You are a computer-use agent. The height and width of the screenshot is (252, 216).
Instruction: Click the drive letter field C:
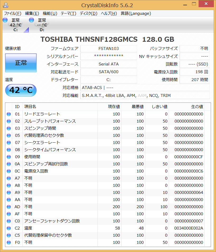(109, 80)
